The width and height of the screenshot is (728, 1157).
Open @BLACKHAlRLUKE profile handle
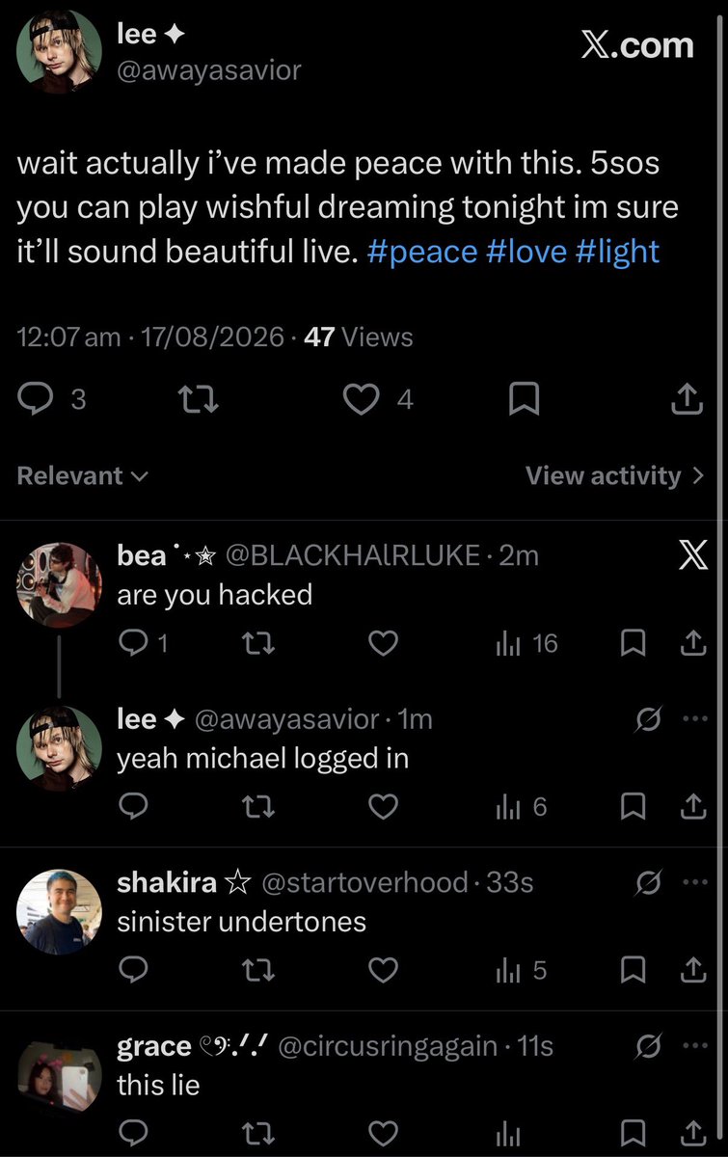352,555
